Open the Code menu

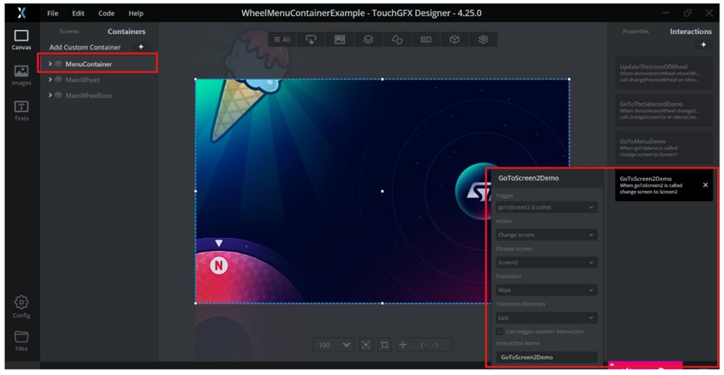[x=106, y=13]
